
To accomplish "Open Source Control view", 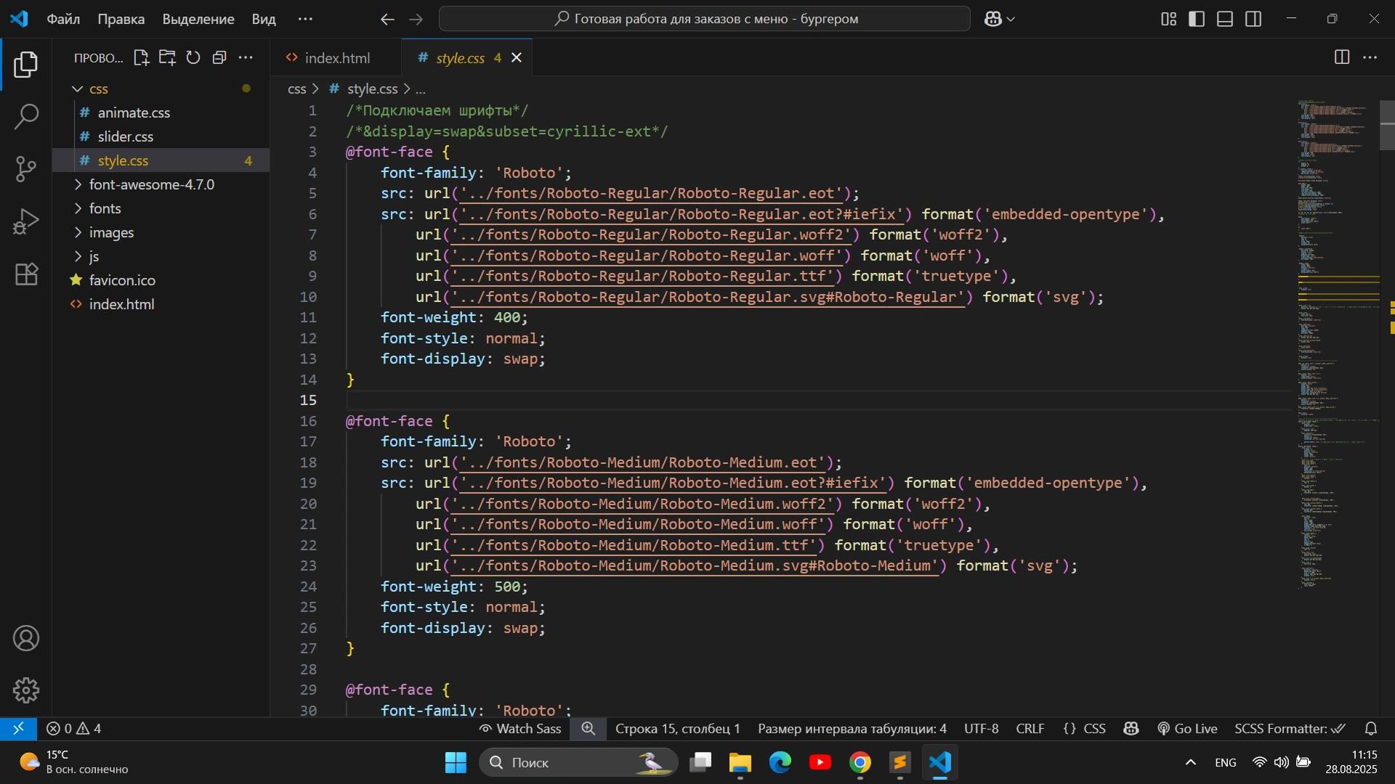I will [x=26, y=168].
